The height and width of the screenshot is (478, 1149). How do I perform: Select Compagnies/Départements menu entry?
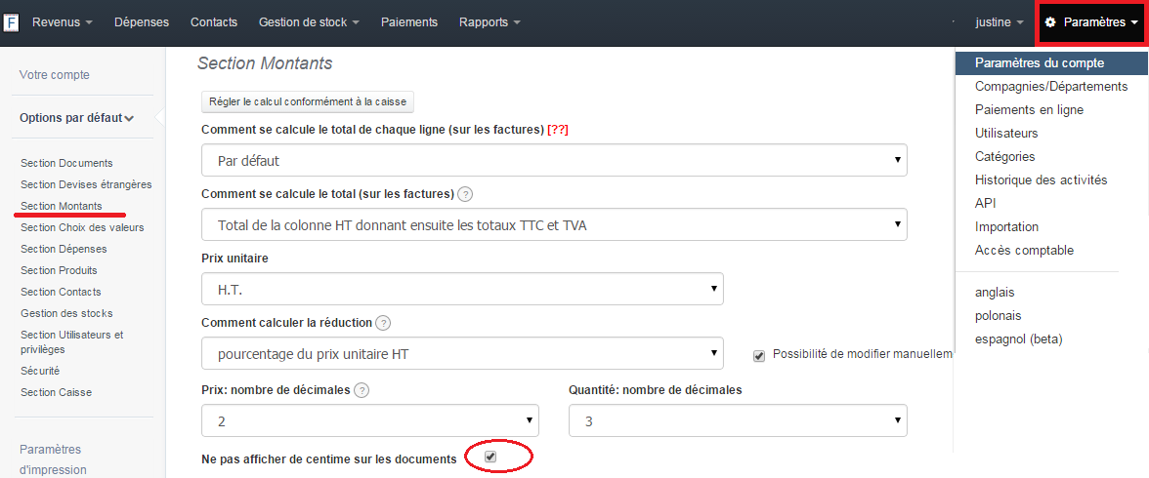[x=1051, y=87]
